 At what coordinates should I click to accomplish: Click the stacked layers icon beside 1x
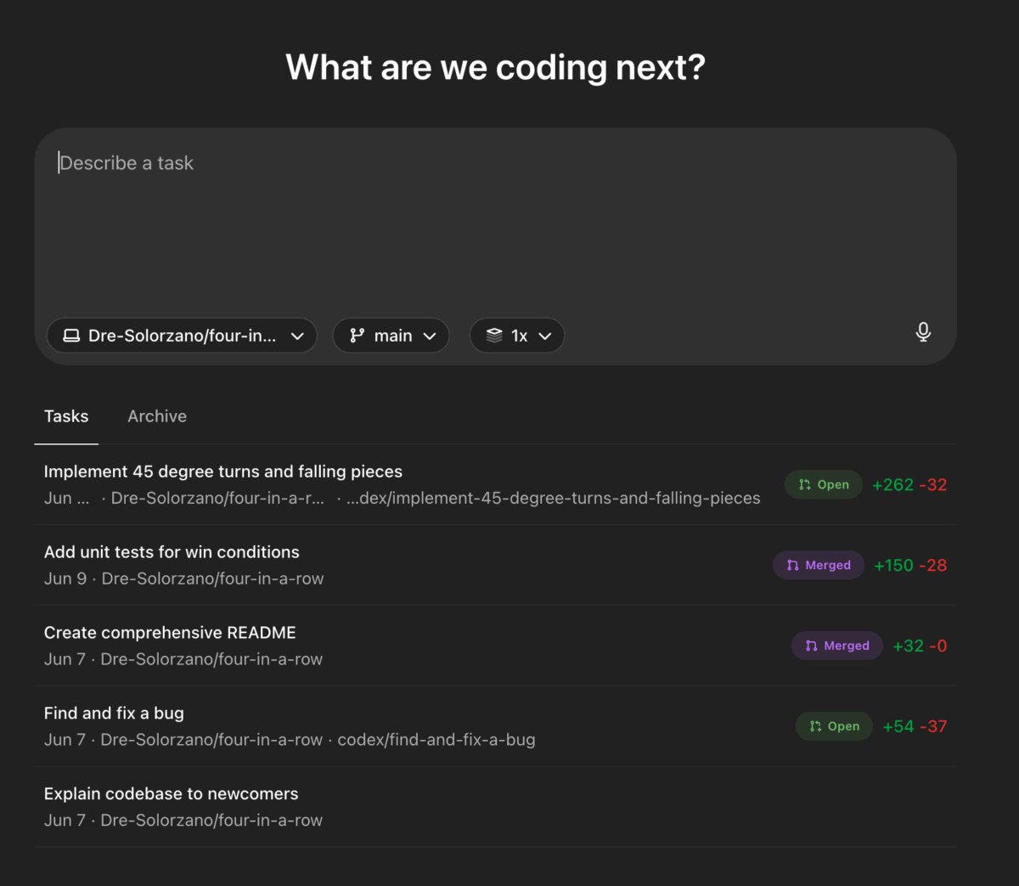click(495, 335)
